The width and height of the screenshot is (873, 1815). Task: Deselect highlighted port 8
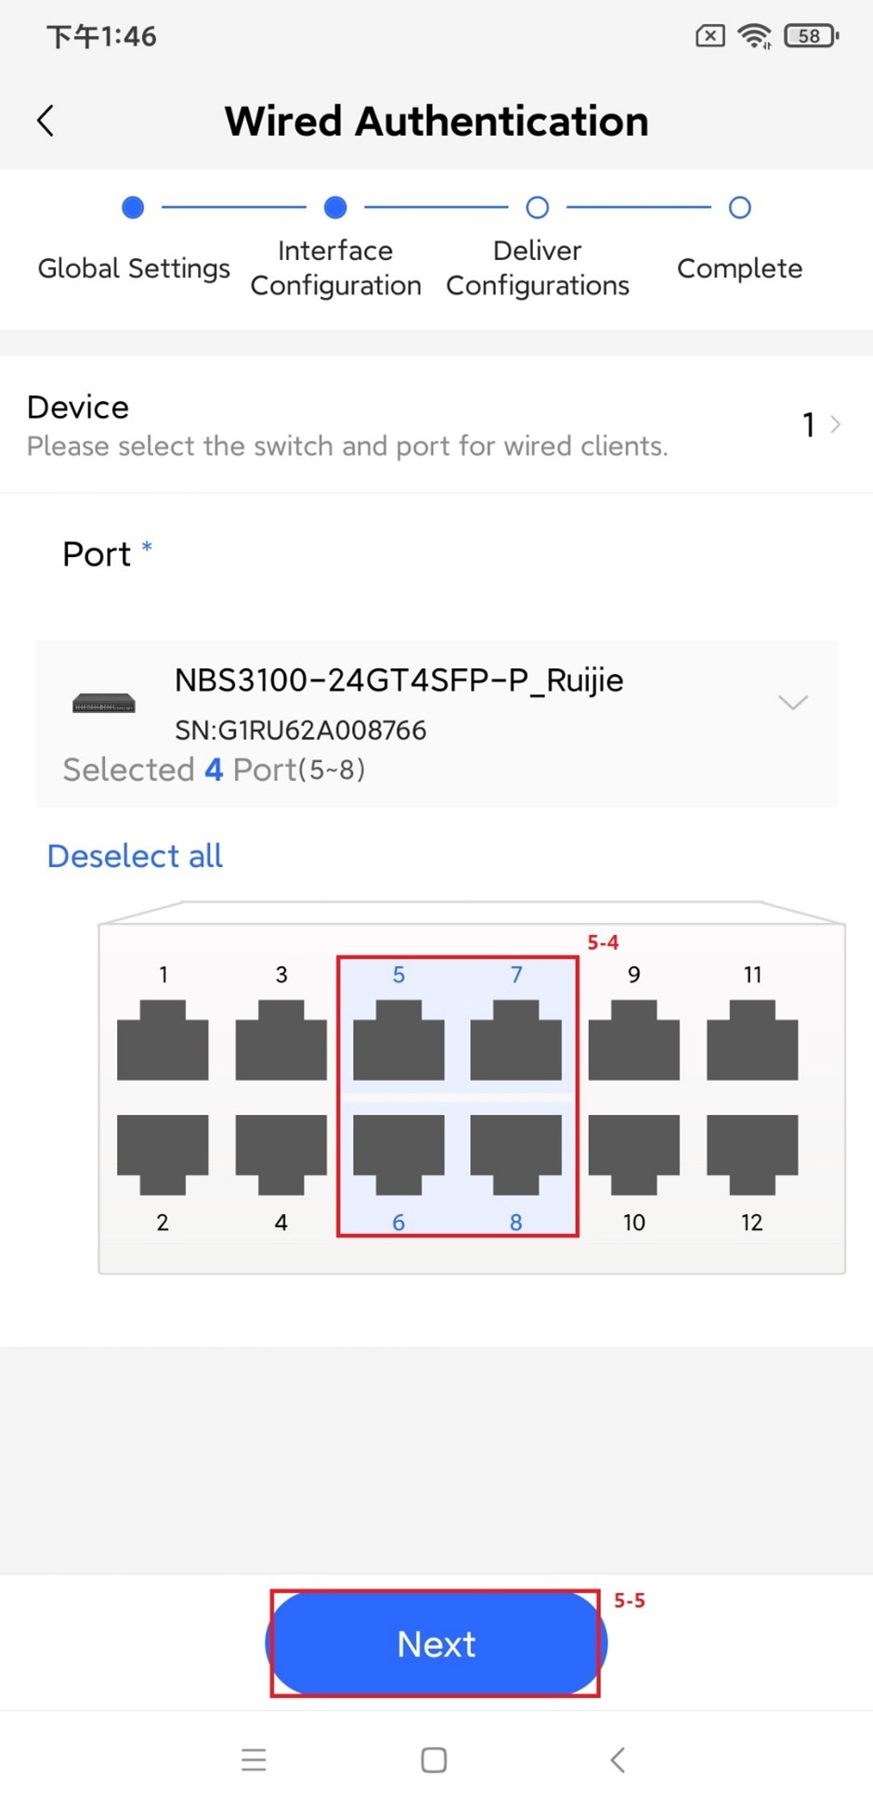515,1154
